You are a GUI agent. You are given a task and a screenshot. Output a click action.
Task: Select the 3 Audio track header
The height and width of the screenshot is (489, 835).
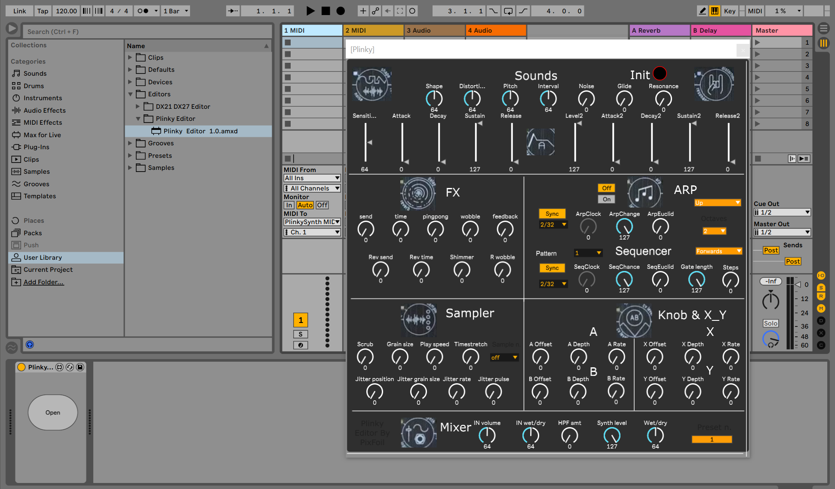(x=434, y=30)
